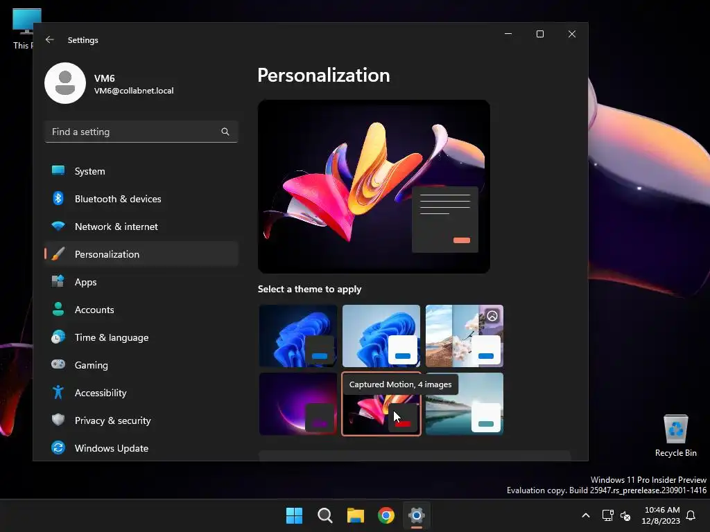Open the Recycle Bin desktop icon

coord(675,436)
